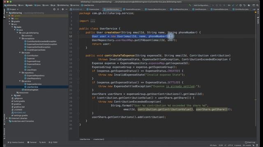Select README.md file in tree
This screenshot has width=263, height=147.
tap(20, 113)
